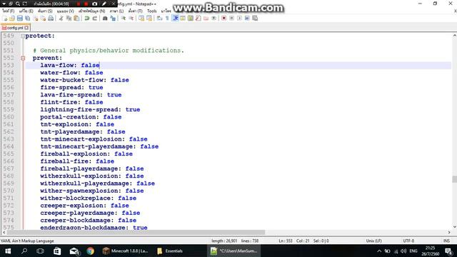Image resolution: width=457 pixels, height=257 pixels.
Task: Open the Replace toolbar icon
Action: [113, 19]
